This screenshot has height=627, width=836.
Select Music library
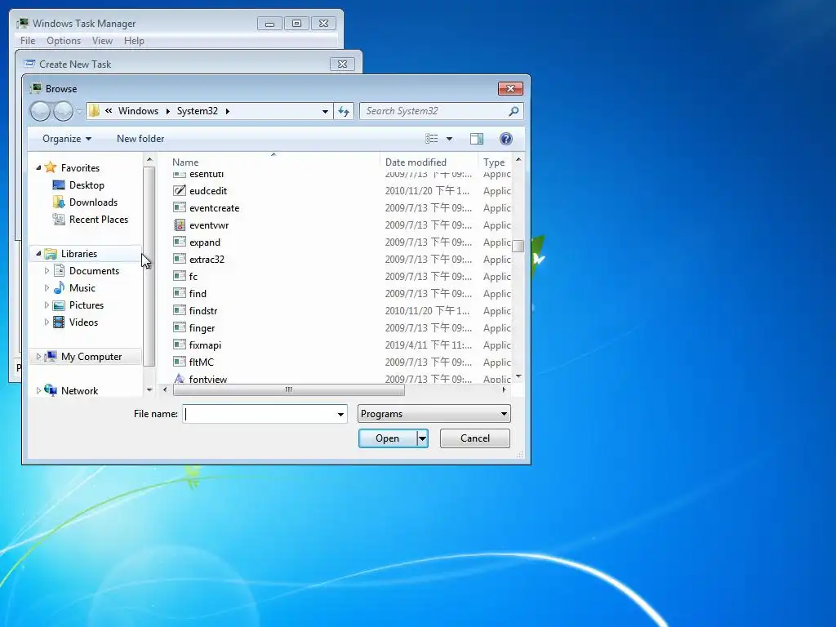82,288
